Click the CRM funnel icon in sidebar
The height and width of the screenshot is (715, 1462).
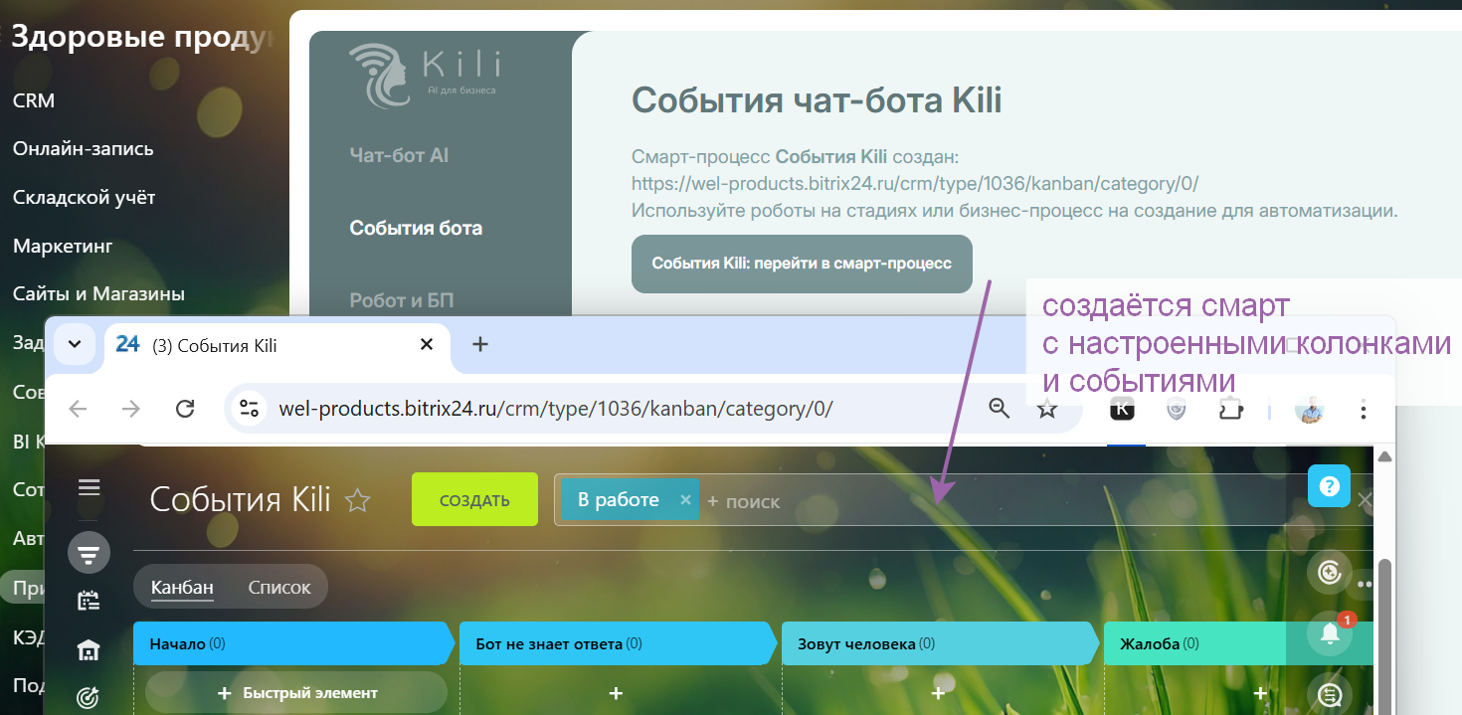[89, 553]
